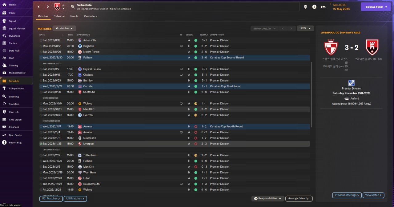Click Arrange Friendly button
Image resolution: width=394 pixels, height=207 pixels.
[x=299, y=199]
